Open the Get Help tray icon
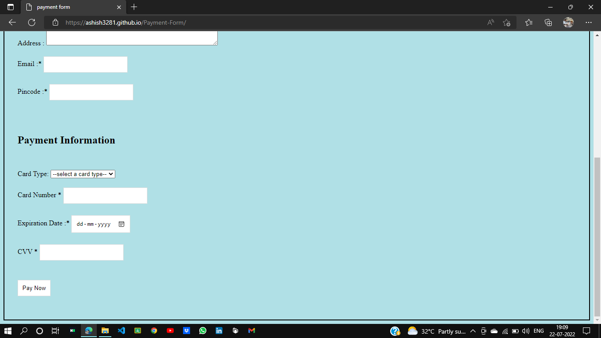This screenshot has width=601, height=338. tap(395, 331)
